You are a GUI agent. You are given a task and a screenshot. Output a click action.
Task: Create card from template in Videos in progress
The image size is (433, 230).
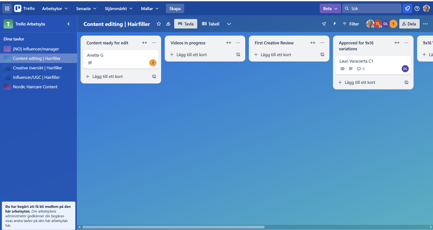pyautogui.click(x=238, y=54)
